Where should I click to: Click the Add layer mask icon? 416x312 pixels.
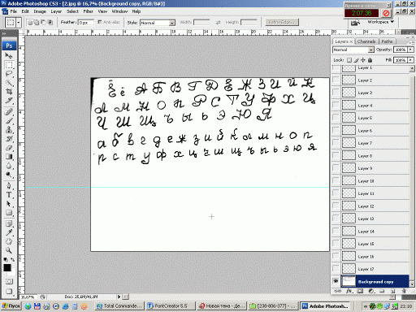[x=360, y=291]
